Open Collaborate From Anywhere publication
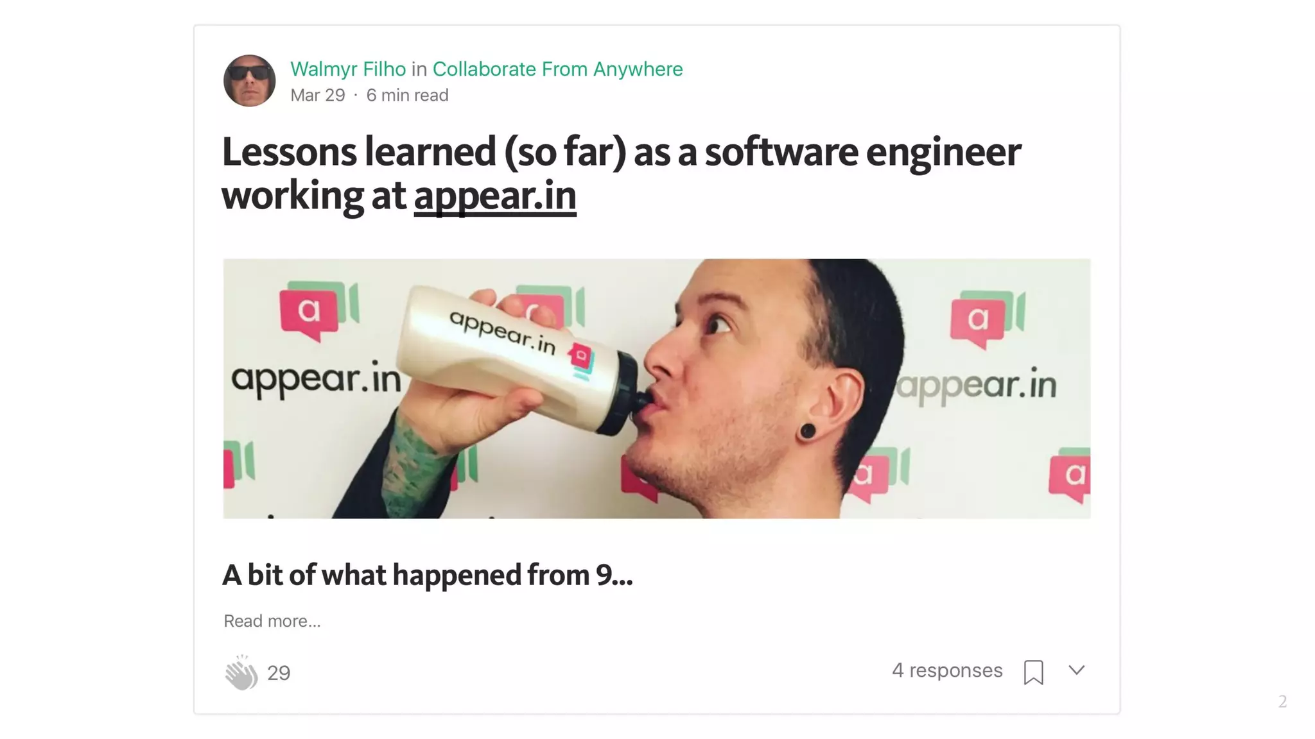 point(557,69)
